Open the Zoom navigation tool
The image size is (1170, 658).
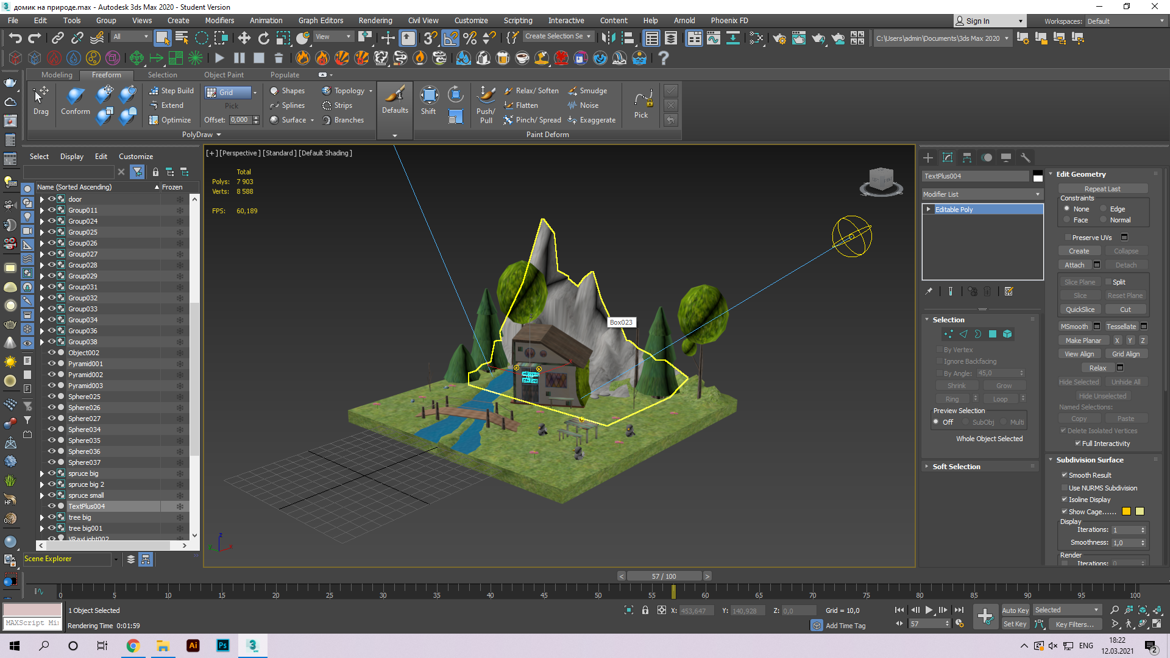coord(1115,610)
